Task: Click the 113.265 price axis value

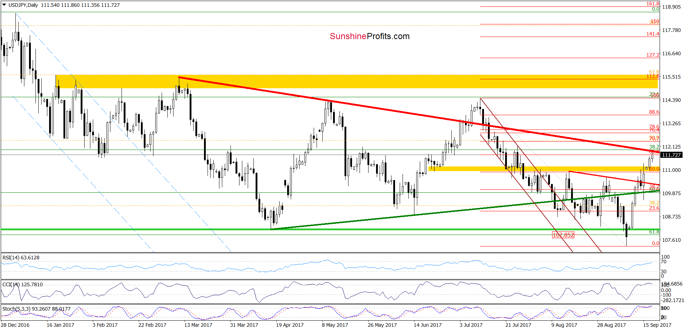Action: coord(671,123)
